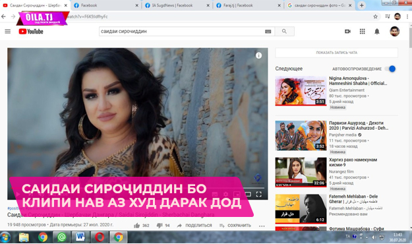The image size is (412, 244).
Task: Go back with the browser arrow
Action: [4, 16]
